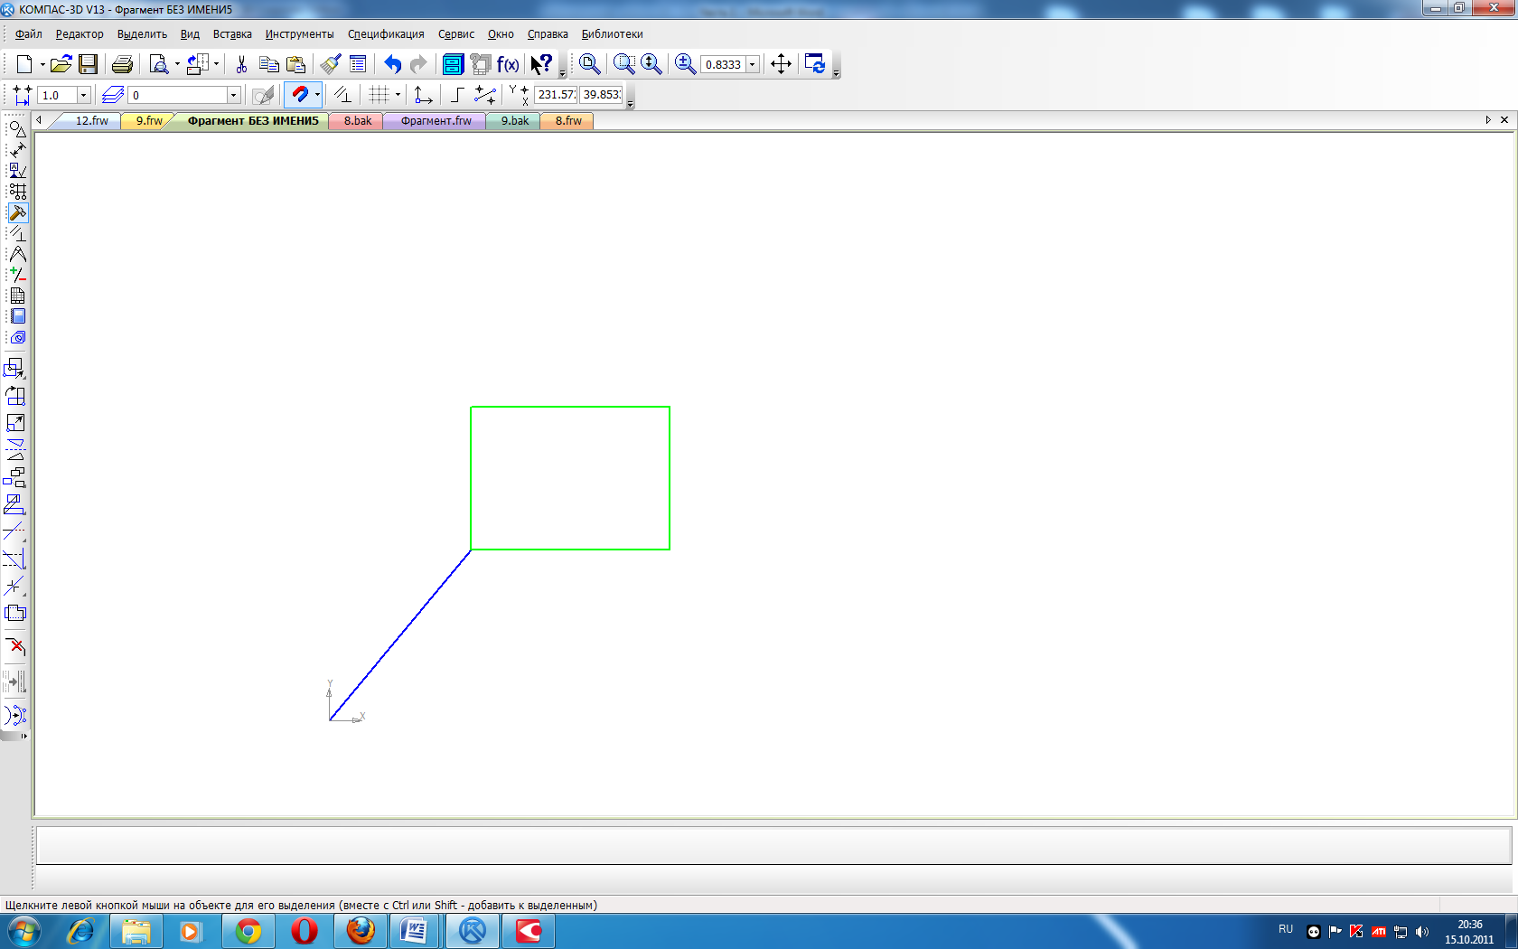Activate the What's This help cursor
The image size is (1518, 949).
click(541, 64)
